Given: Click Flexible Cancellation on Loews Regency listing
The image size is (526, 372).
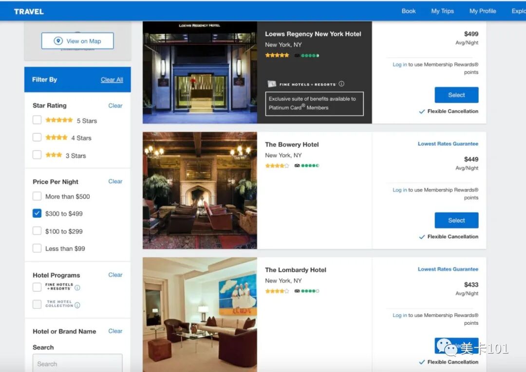Looking at the screenshot, I should tap(449, 111).
